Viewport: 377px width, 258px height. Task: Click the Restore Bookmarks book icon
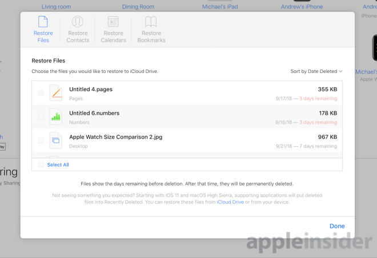pyautogui.click(x=151, y=22)
